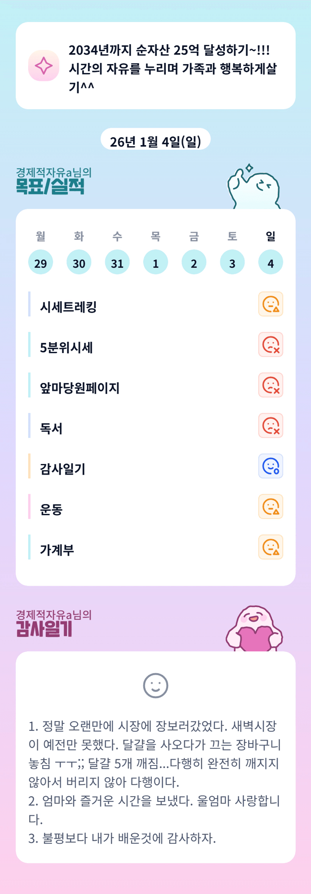Select Tuesday the 30th
Screen dimensions: 311x894
point(79,262)
